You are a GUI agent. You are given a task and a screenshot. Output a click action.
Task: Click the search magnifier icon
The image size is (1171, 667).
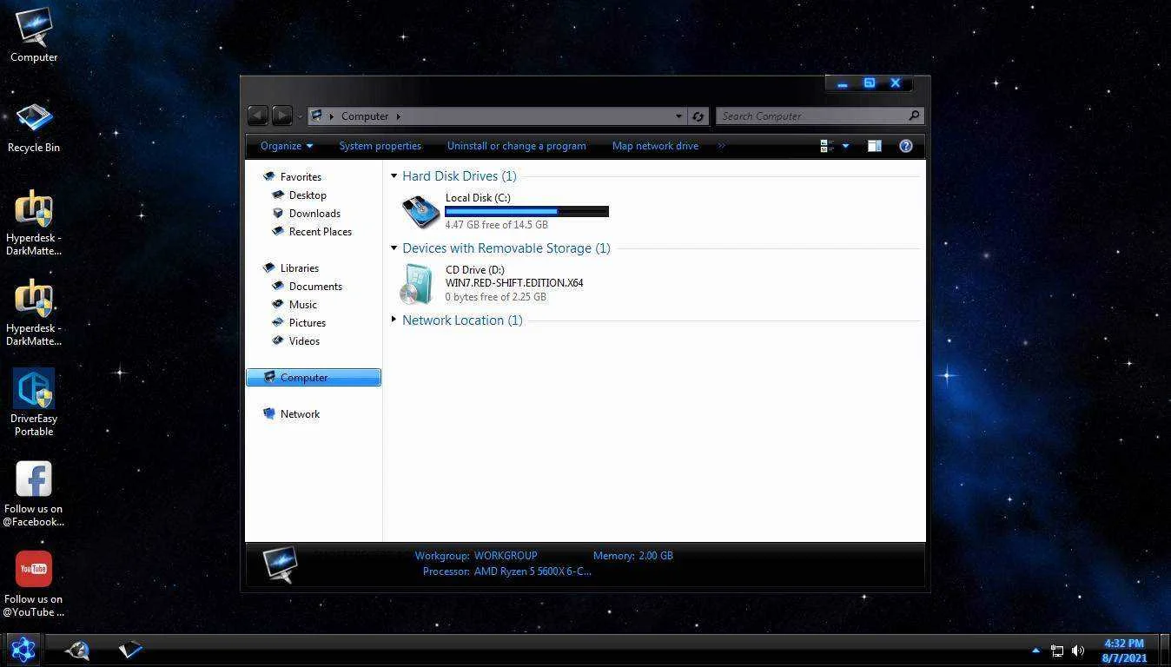(x=914, y=116)
